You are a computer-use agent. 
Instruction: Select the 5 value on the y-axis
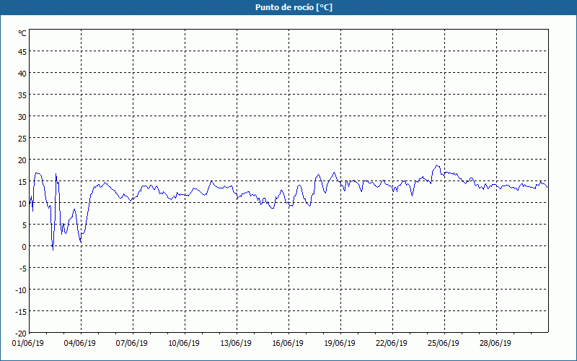tap(25, 225)
